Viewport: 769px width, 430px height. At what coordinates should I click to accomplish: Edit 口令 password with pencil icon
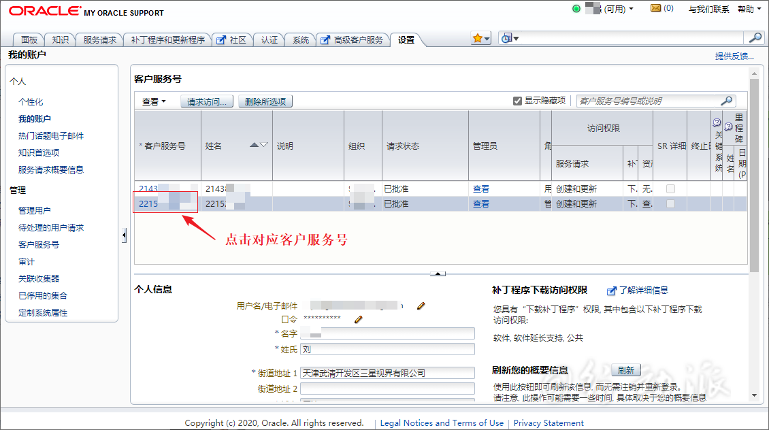[359, 319]
